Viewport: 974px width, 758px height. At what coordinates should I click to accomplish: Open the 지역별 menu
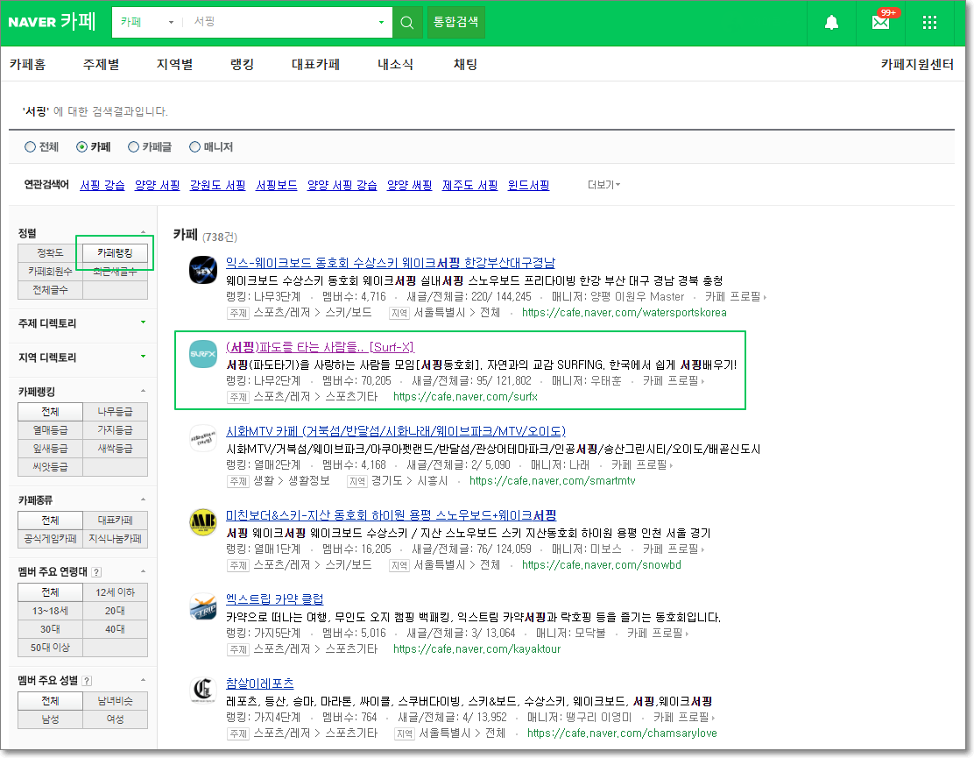(174, 64)
